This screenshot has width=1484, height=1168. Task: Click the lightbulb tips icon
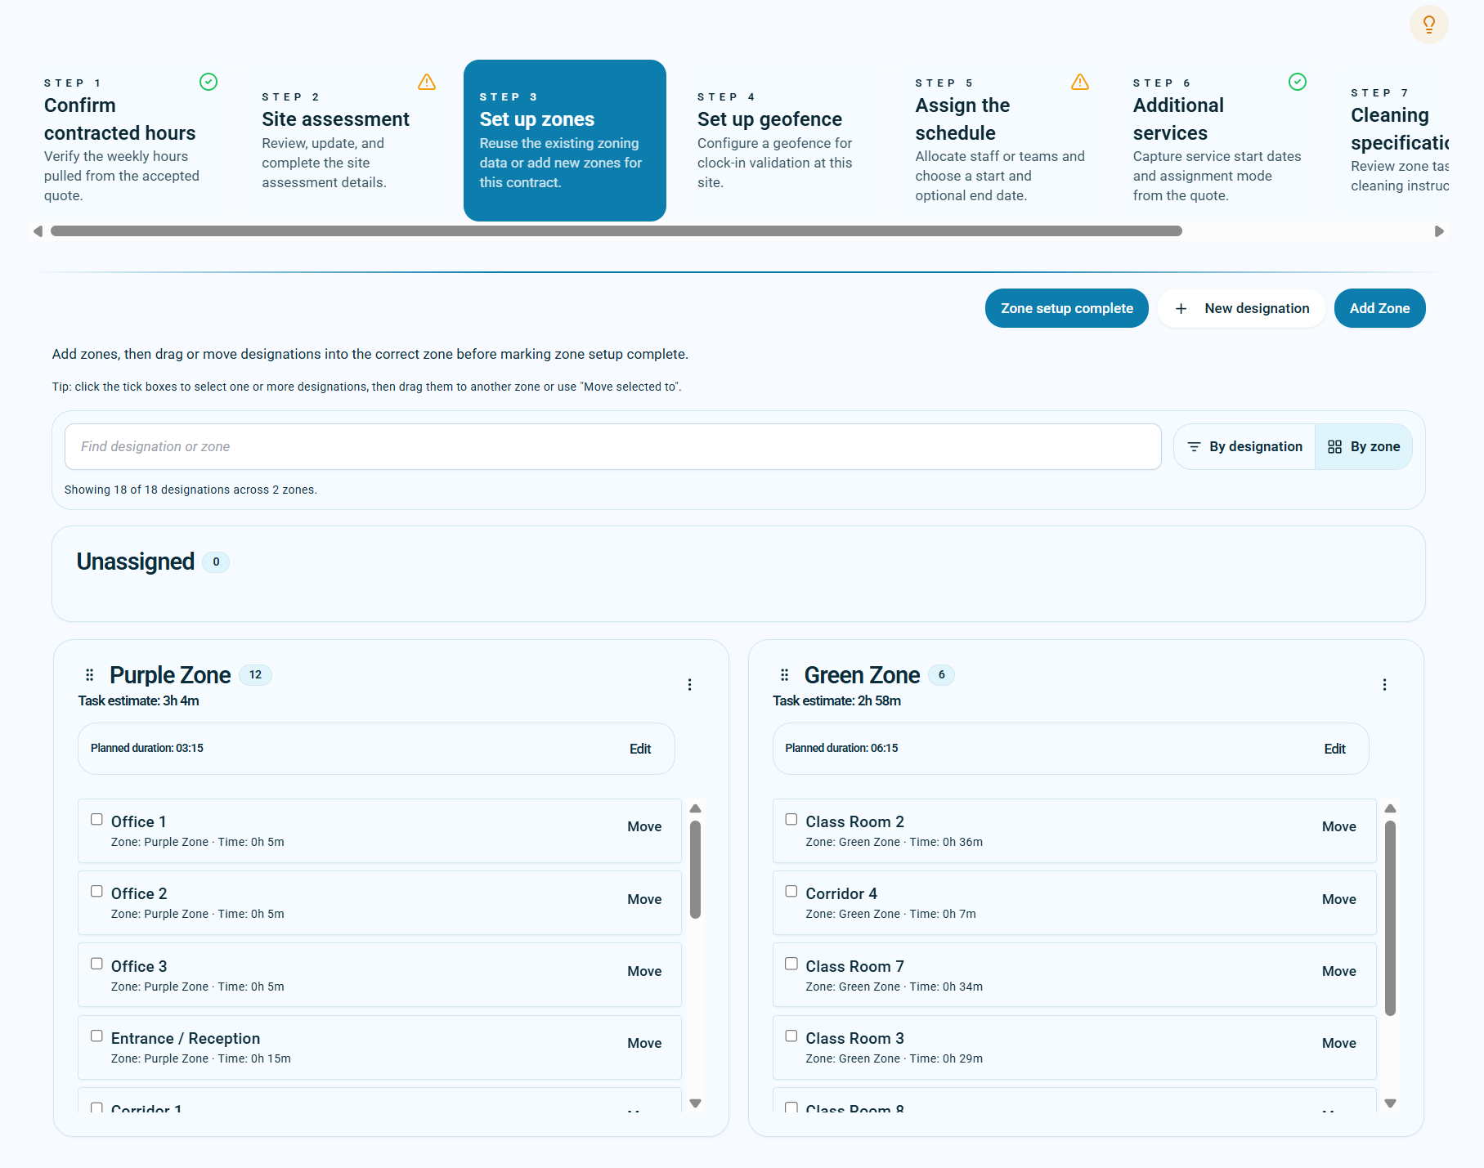(1428, 25)
